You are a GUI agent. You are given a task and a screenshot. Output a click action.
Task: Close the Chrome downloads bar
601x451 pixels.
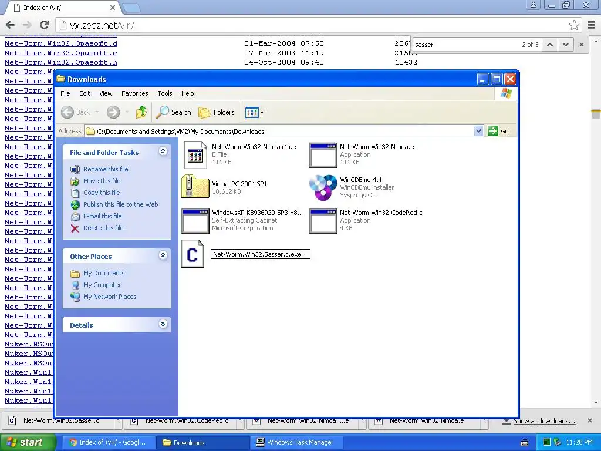point(590,420)
